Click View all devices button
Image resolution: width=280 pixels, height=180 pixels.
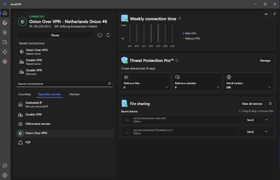tap(252, 103)
